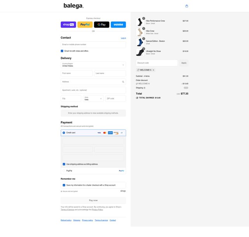
Task: Open the Privacy Policy link in disclaimer
Action: [x=97, y=210]
